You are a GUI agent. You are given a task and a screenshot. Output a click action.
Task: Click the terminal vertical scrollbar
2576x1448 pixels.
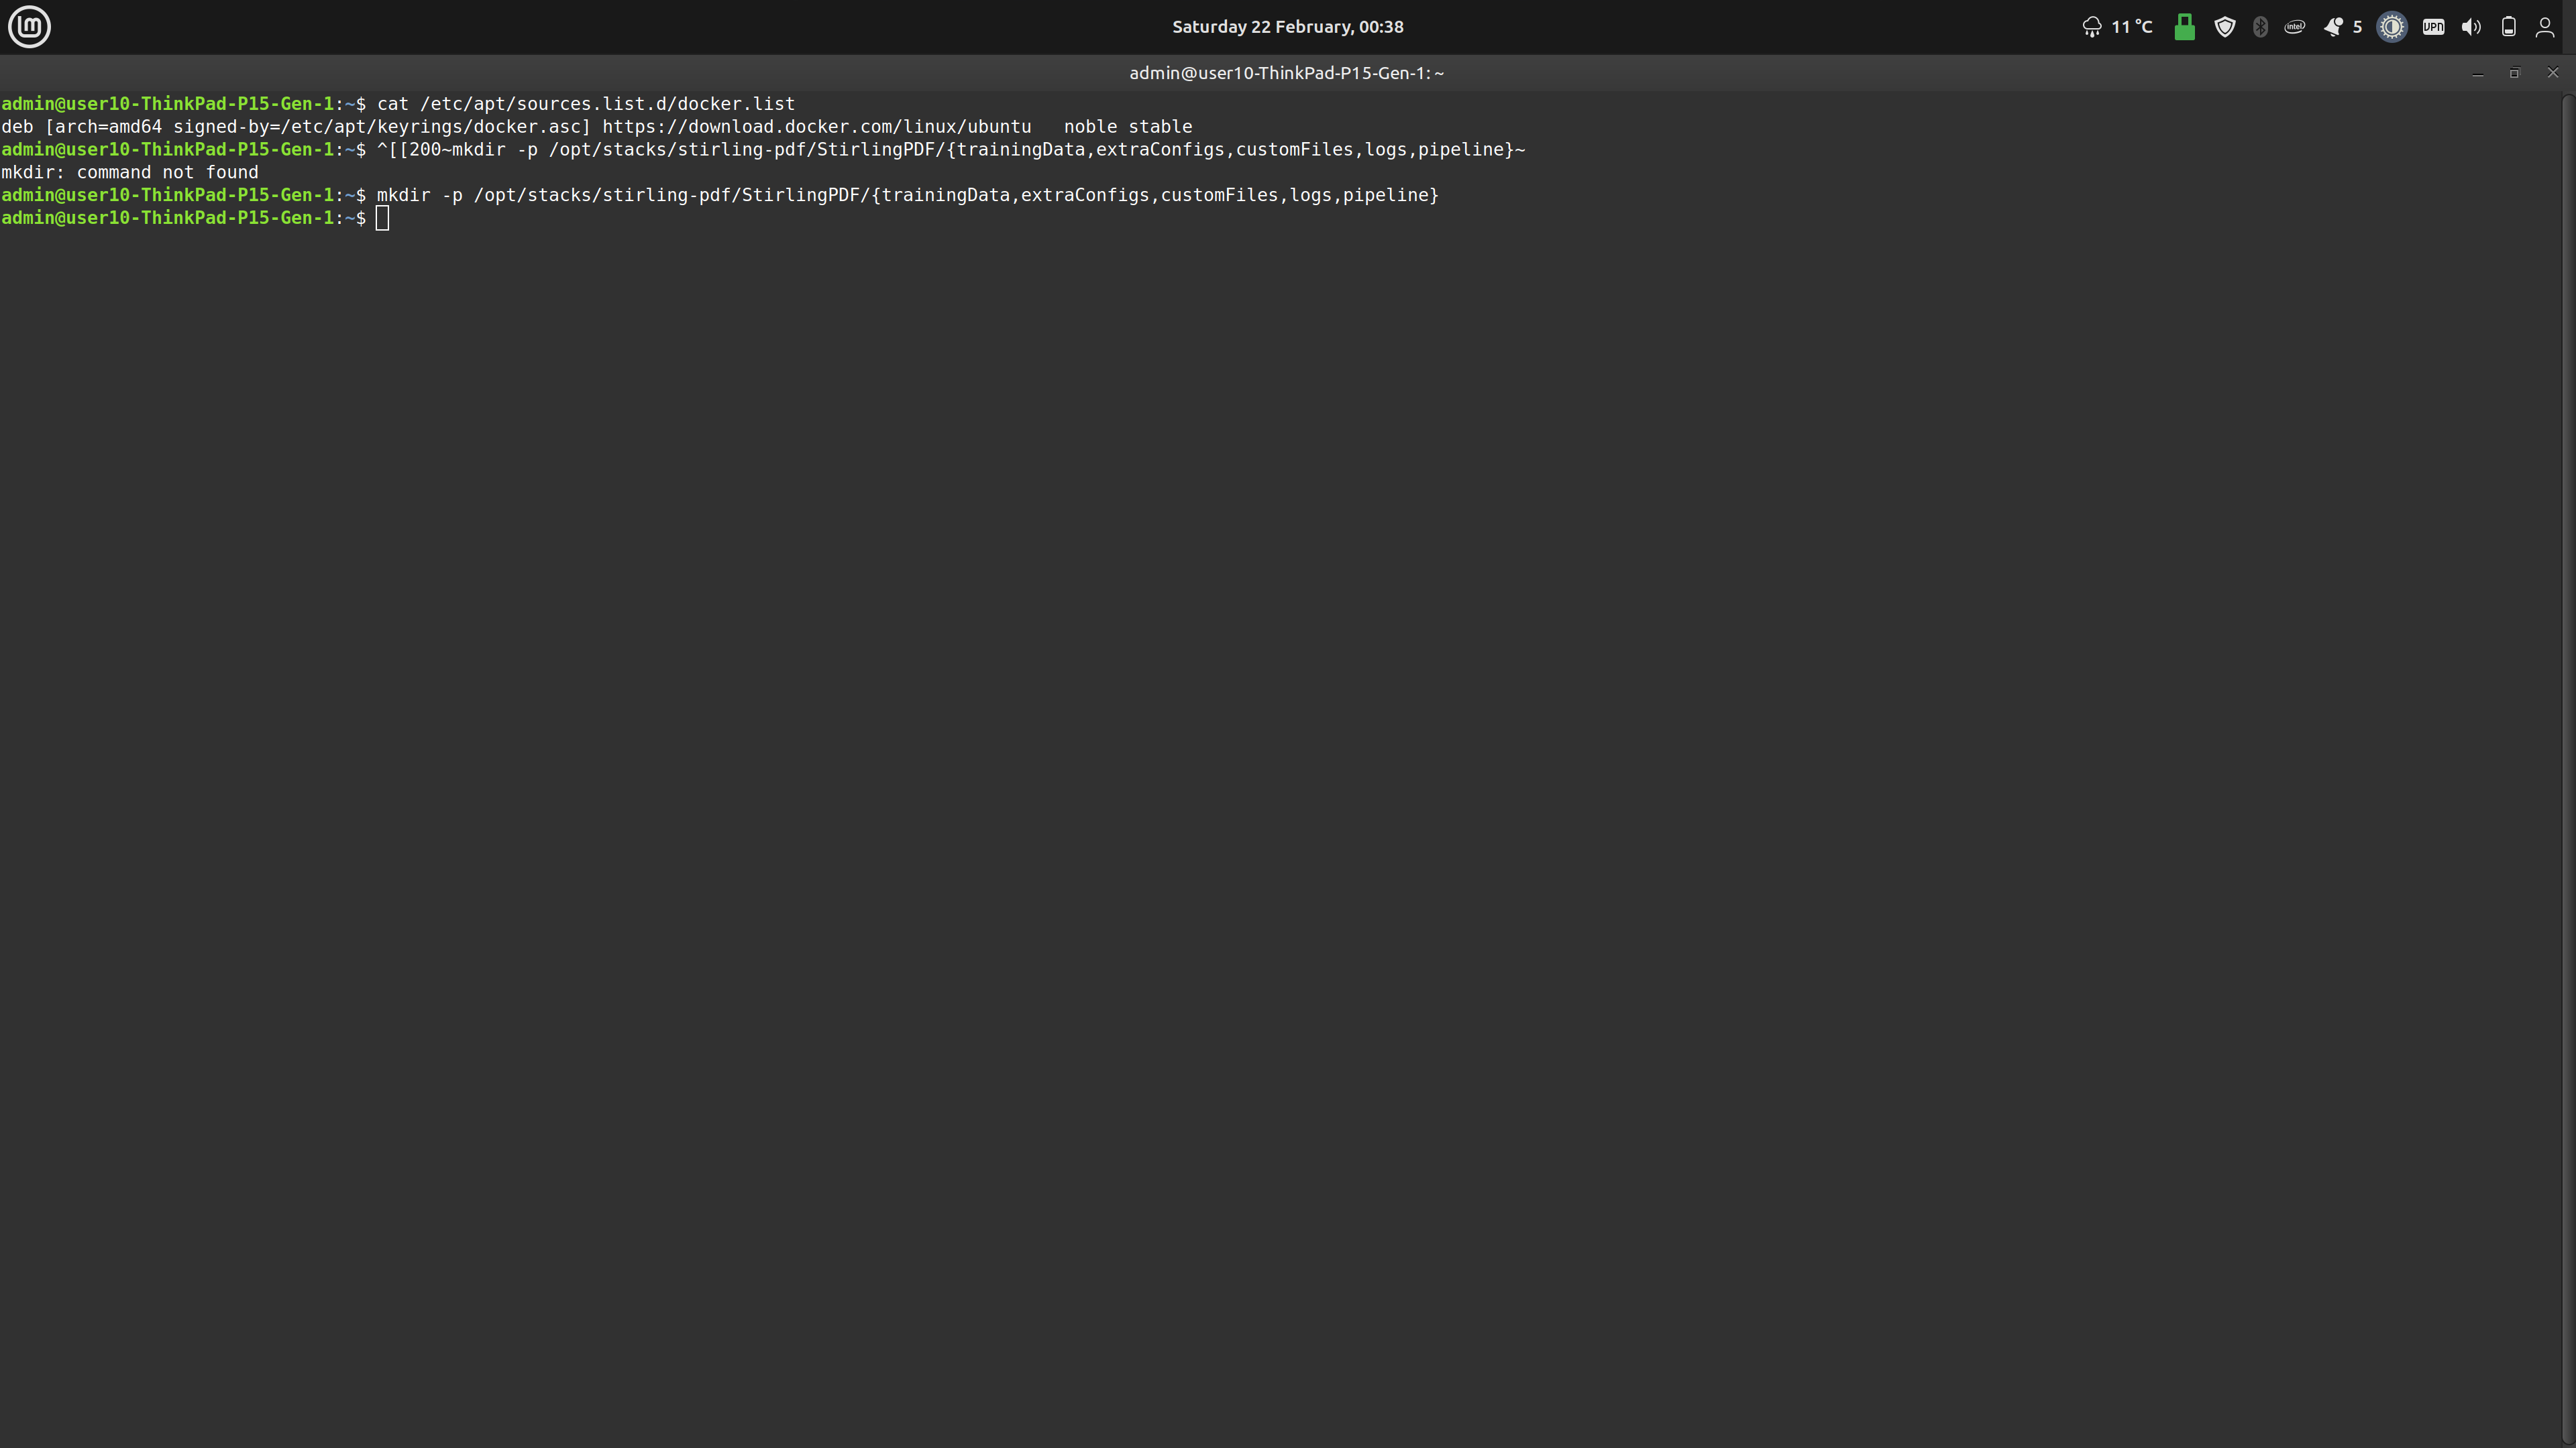pyautogui.click(x=2569, y=770)
